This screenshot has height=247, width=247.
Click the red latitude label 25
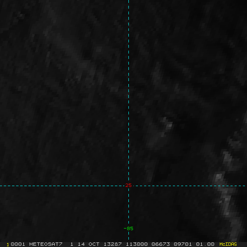tap(128, 185)
